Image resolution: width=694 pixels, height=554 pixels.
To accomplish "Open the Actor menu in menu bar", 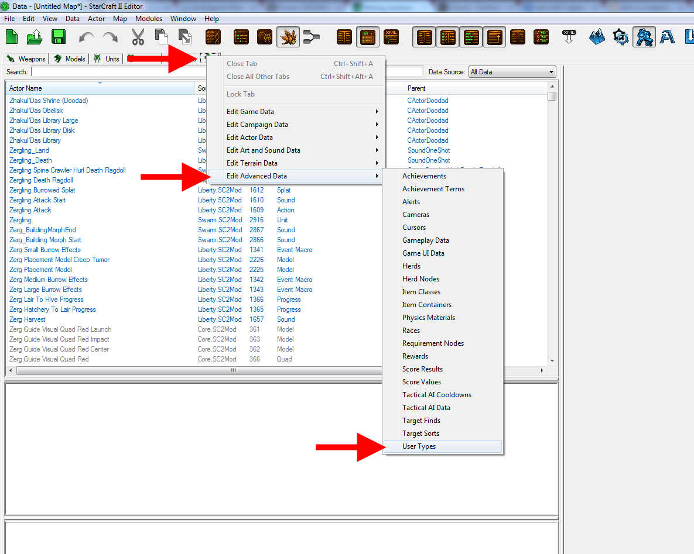I will 96,19.
